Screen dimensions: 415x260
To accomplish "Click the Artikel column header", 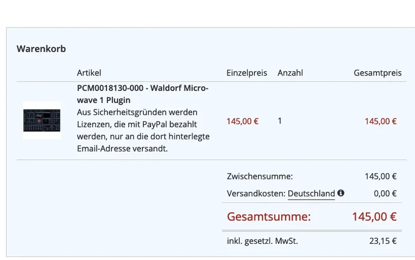I will click(89, 73).
